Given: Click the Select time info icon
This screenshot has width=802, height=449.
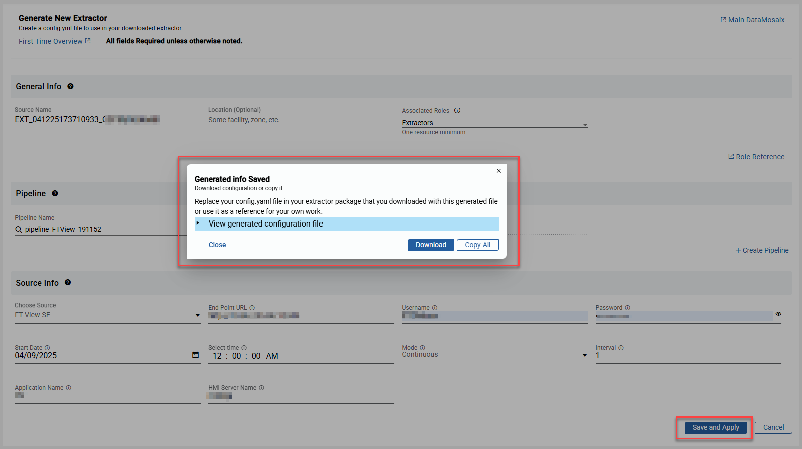Looking at the screenshot, I should [244, 348].
